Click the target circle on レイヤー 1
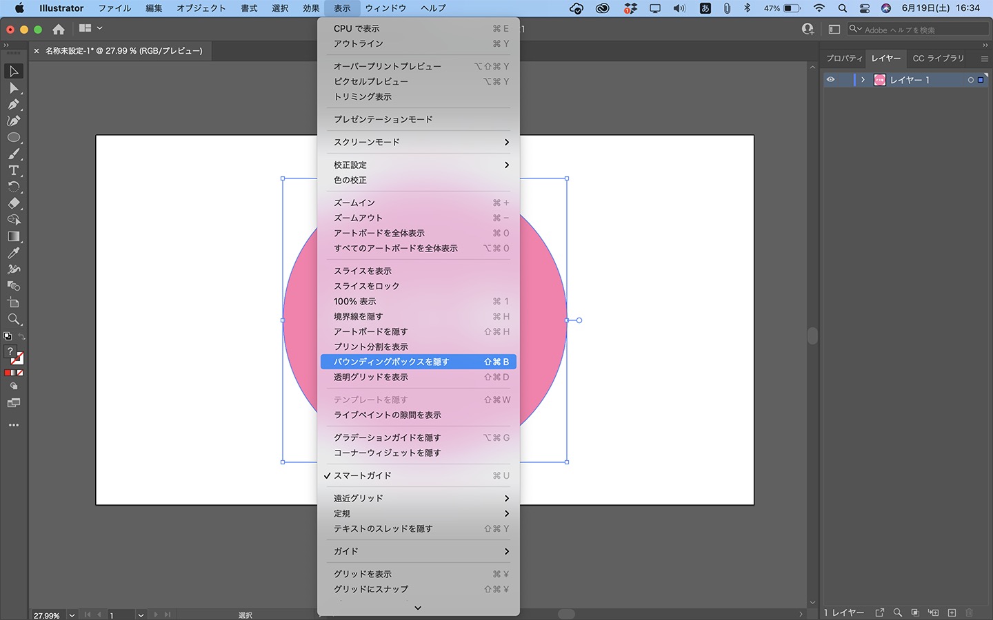The image size is (993, 620). point(971,80)
